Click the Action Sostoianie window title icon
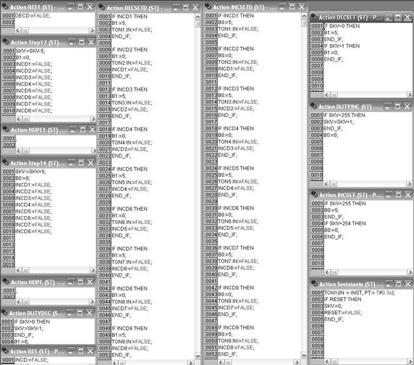414x365 pixels. coord(314,284)
